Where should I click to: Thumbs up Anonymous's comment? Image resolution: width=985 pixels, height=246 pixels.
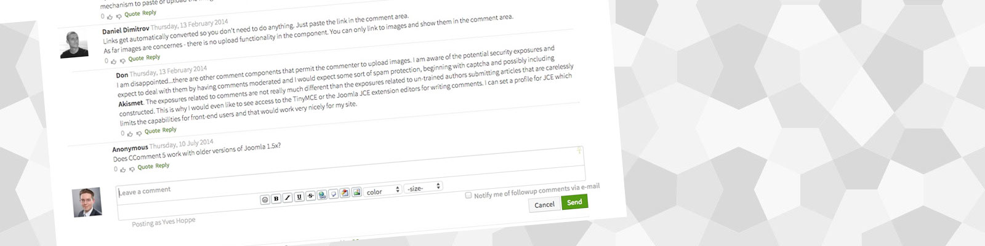(x=124, y=169)
